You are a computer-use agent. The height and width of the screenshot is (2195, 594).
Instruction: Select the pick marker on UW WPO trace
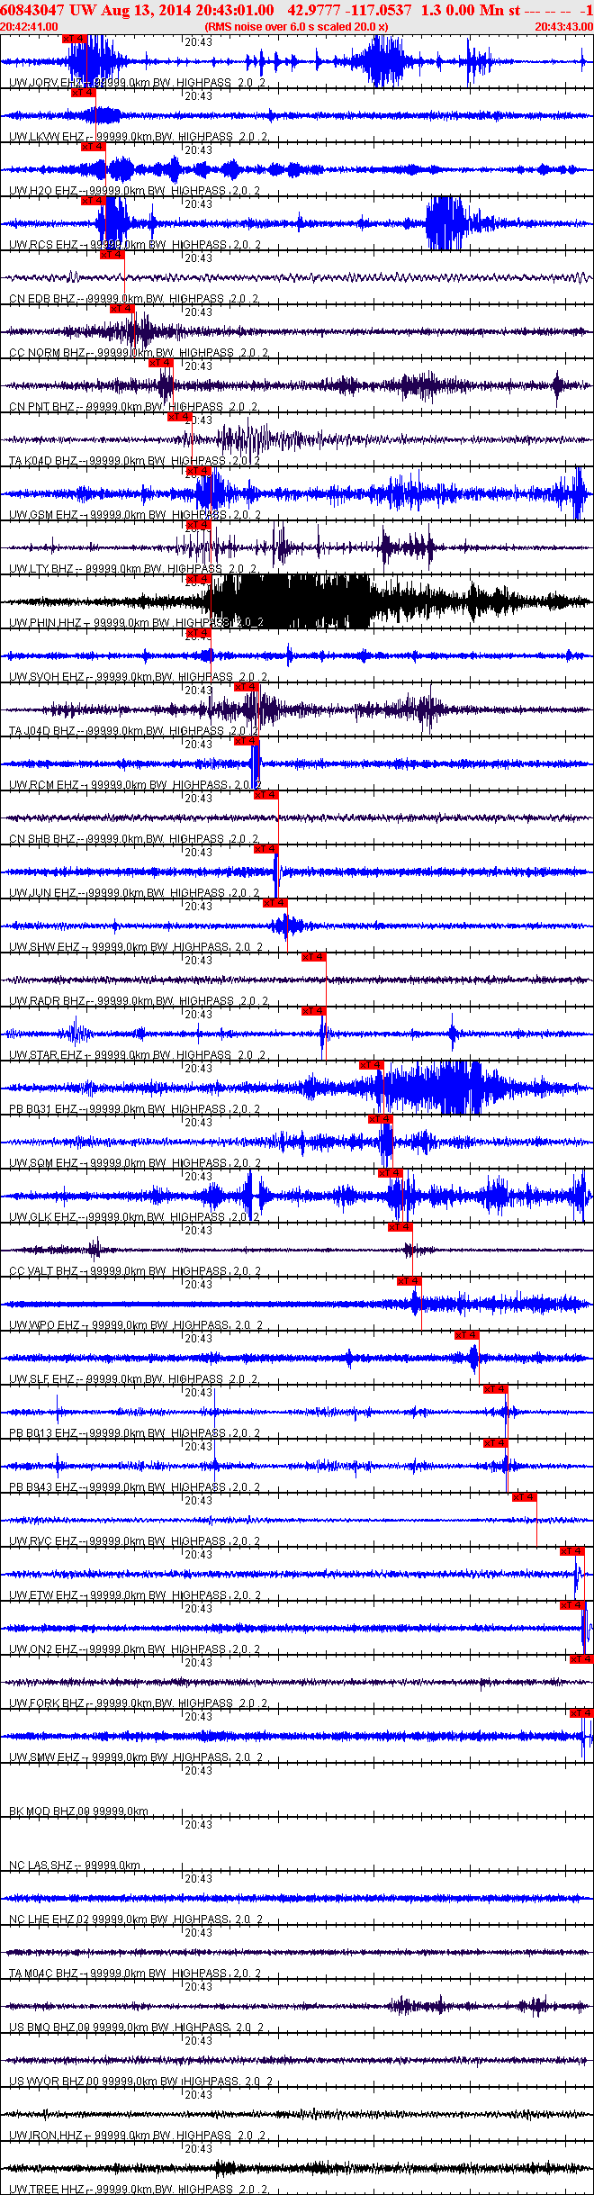click(409, 1281)
